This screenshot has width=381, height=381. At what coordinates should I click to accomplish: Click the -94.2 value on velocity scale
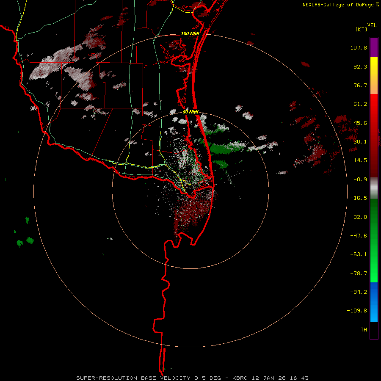click(x=359, y=292)
